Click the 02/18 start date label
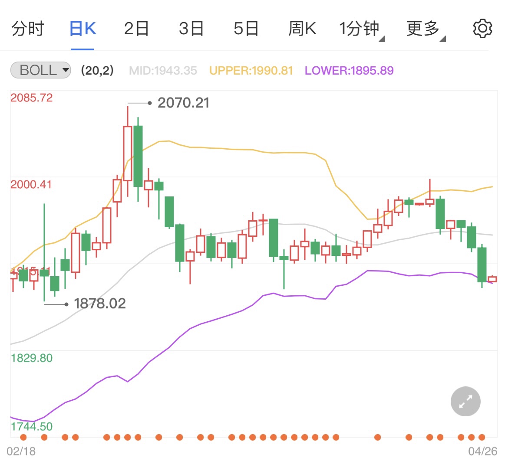Image resolution: width=508 pixels, height=464 pixels. point(21,451)
